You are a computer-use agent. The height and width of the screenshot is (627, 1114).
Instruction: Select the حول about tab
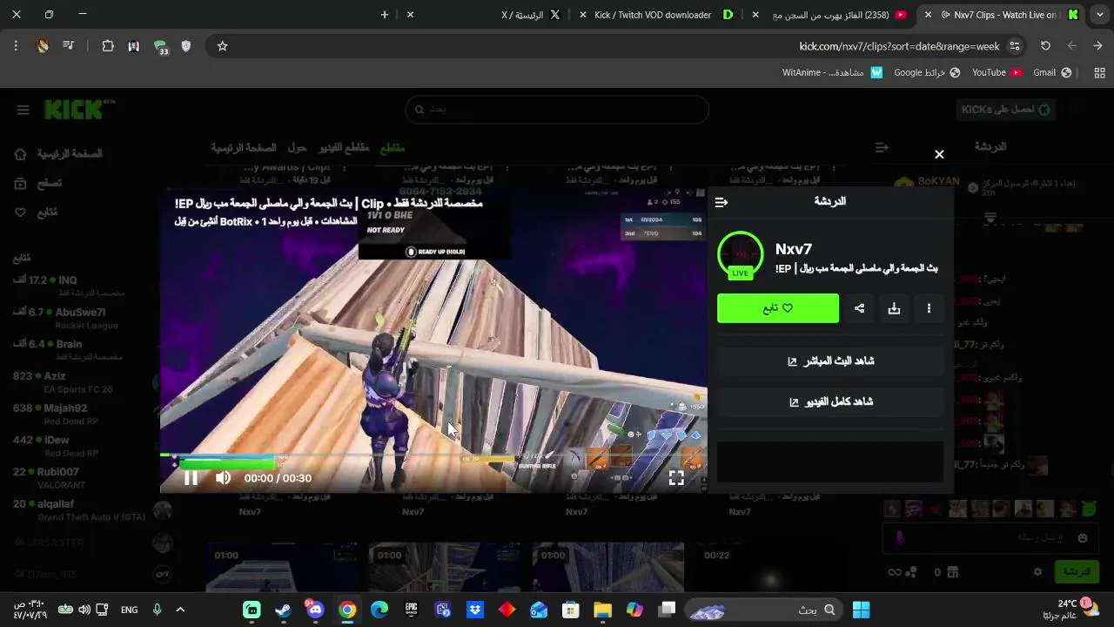tap(297, 148)
